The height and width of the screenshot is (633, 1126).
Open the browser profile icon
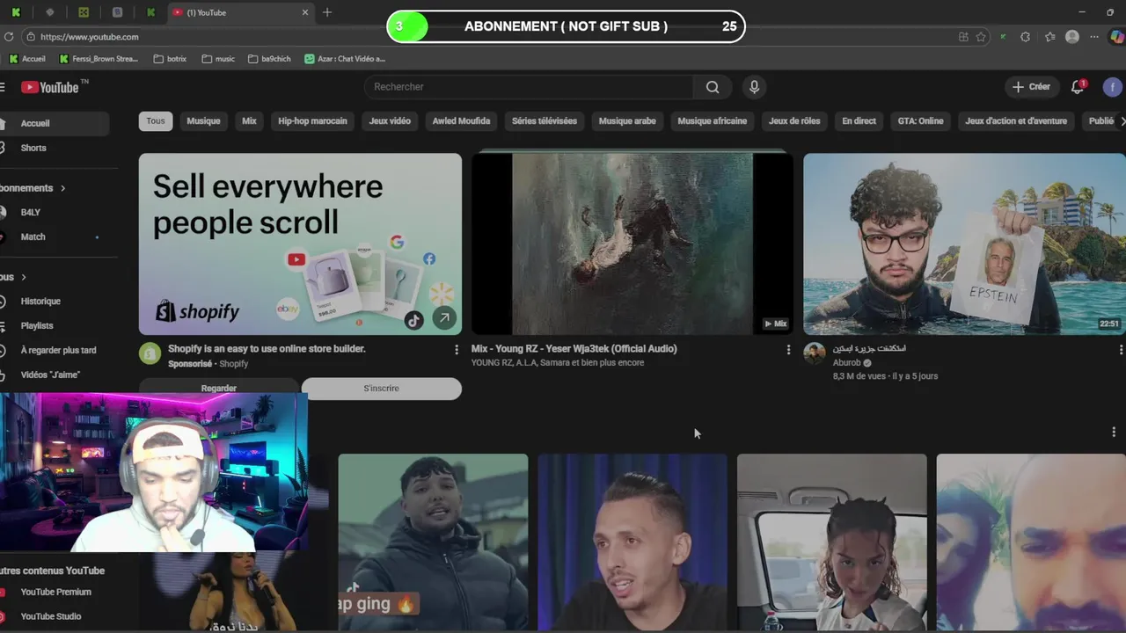click(x=1071, y=37)
